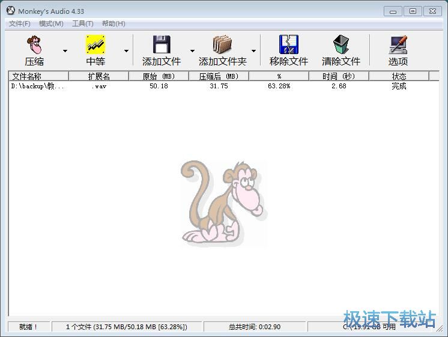Sort by the 状态 column header
This screenshot has height=337, width=448.
tap(399, 76)
